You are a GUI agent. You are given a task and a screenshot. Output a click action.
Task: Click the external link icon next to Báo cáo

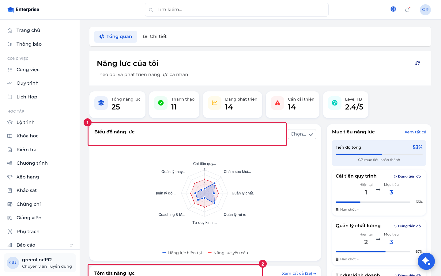(x=71, y=245)
